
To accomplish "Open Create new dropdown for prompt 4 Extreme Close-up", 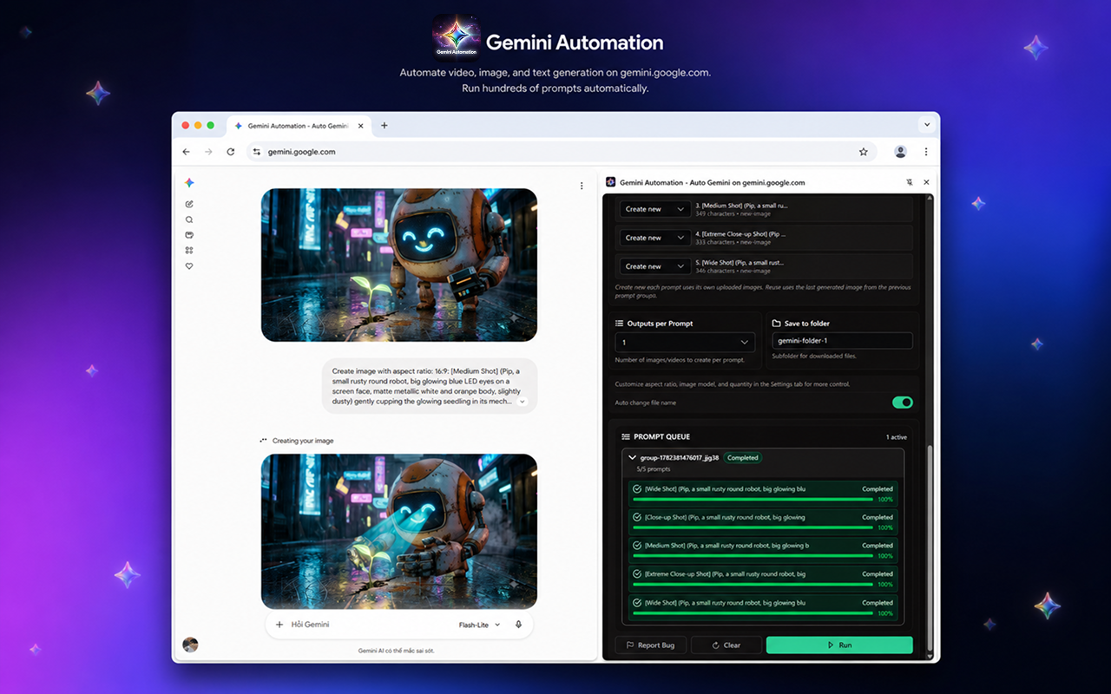I will (655, 238).
